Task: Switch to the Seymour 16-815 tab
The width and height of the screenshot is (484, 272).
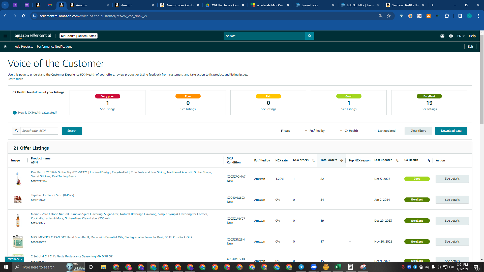Action: click(x=405, y=5)
